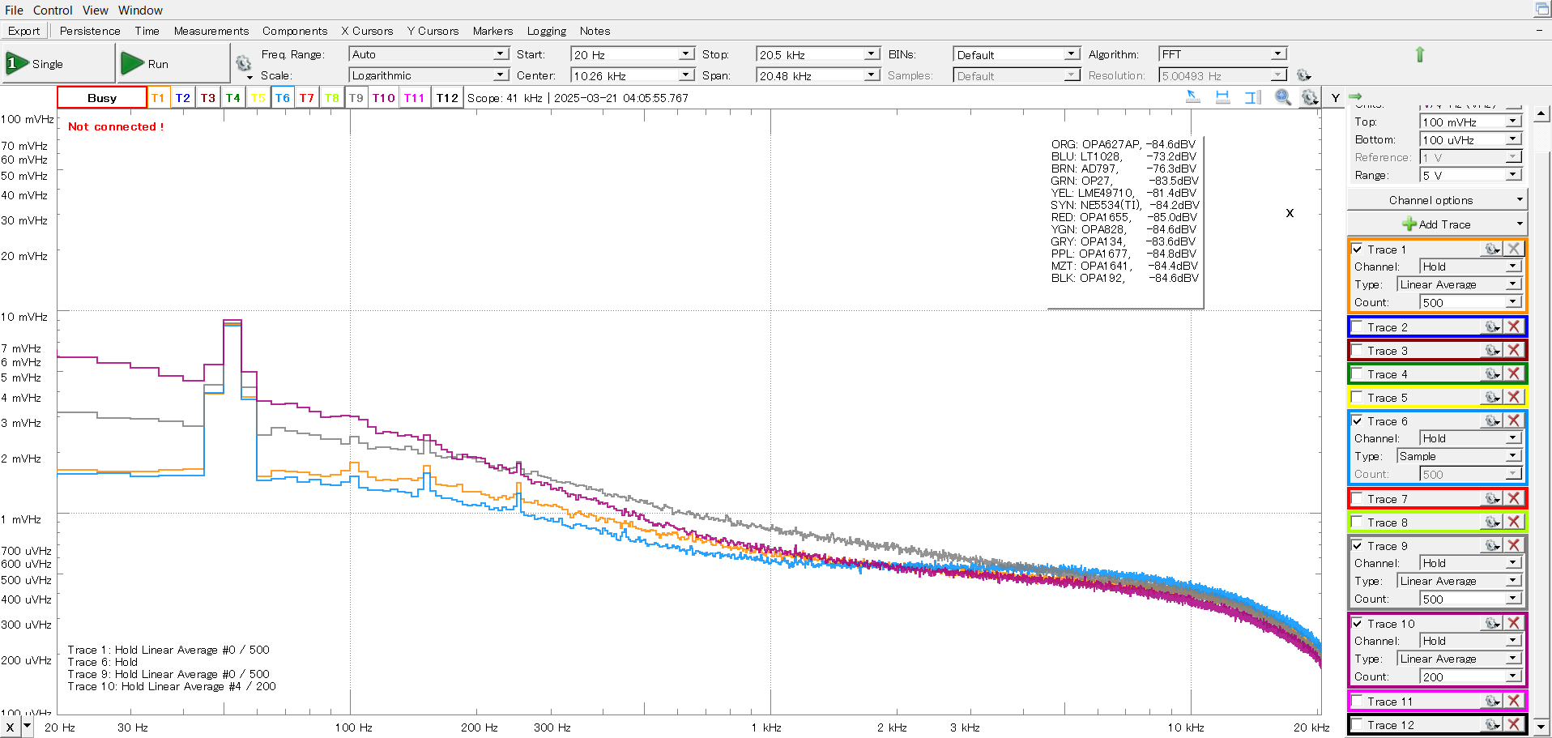Open Trace 4 settings gear
The image size is (1552, 738).
pyautogui.click(x=1492, y=373)
